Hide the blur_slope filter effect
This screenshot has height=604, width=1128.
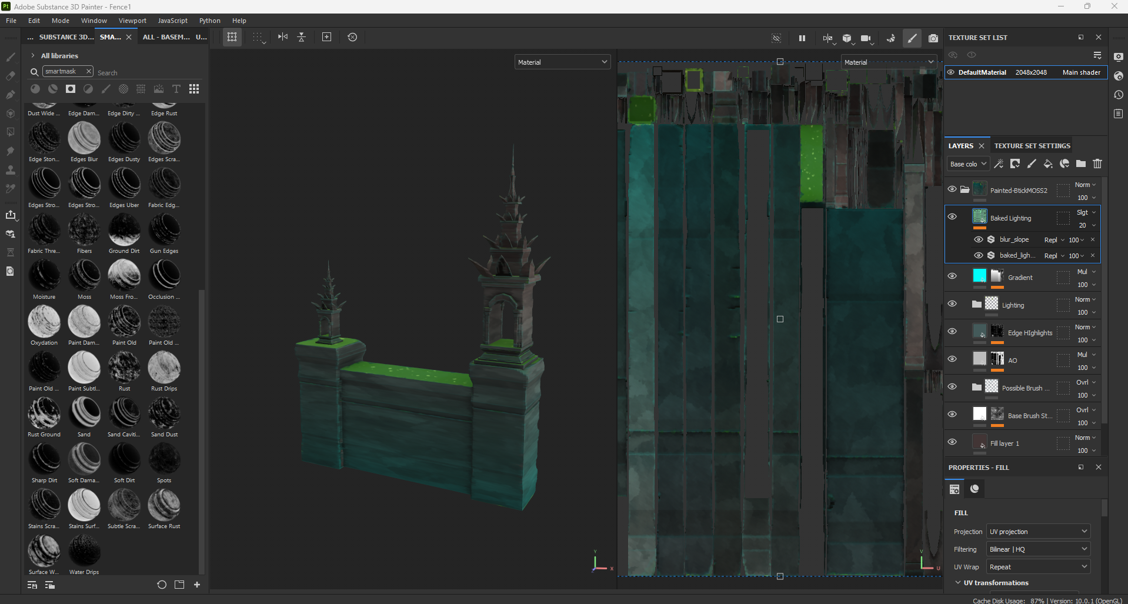979,239
